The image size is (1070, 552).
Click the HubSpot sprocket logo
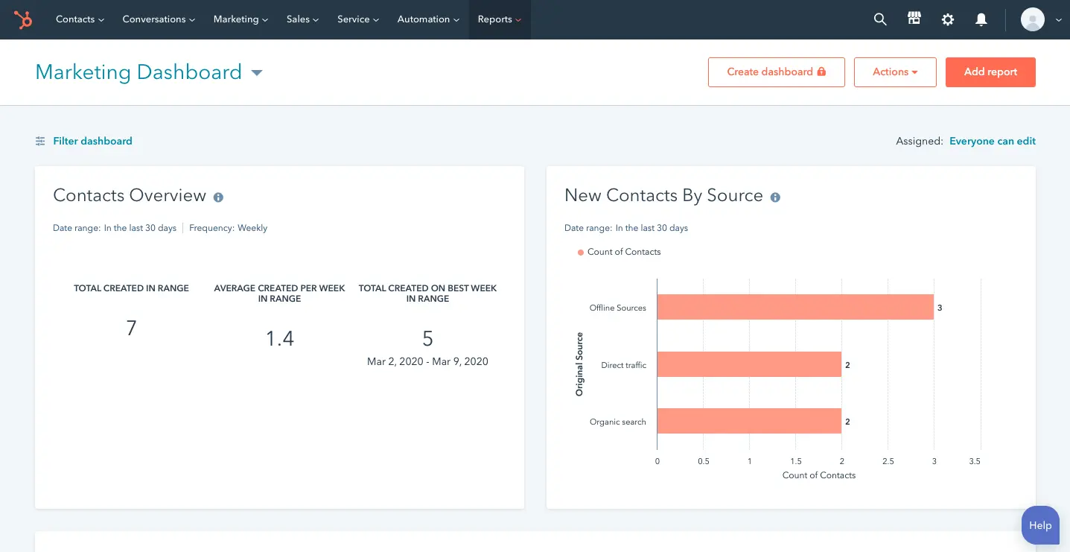click(23, 19)
